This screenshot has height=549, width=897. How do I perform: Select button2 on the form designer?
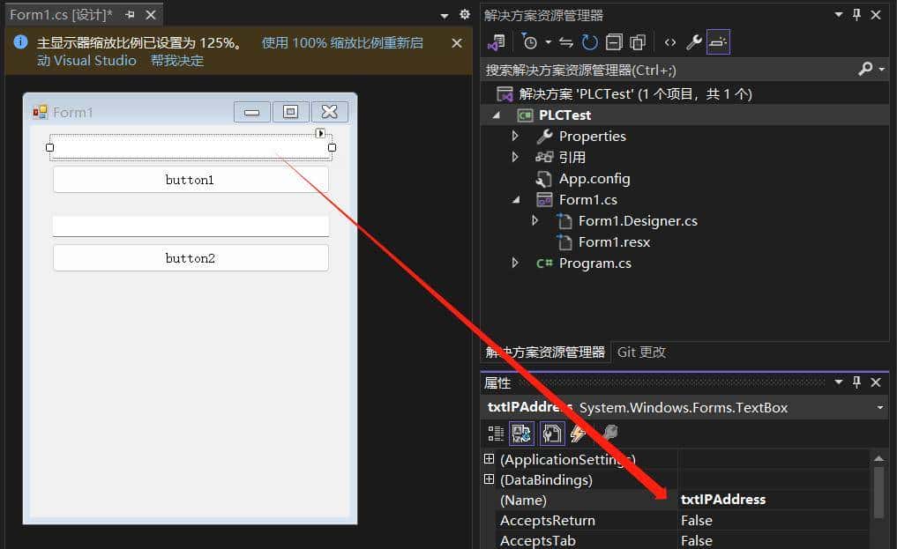click(191, 257)
